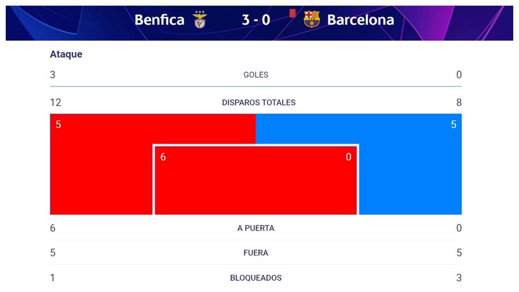The width and height of the screenshot is (519, 292).
Task: Click the Benfica club crest icon
Action: pyautogui.click(x=200, y=20)
